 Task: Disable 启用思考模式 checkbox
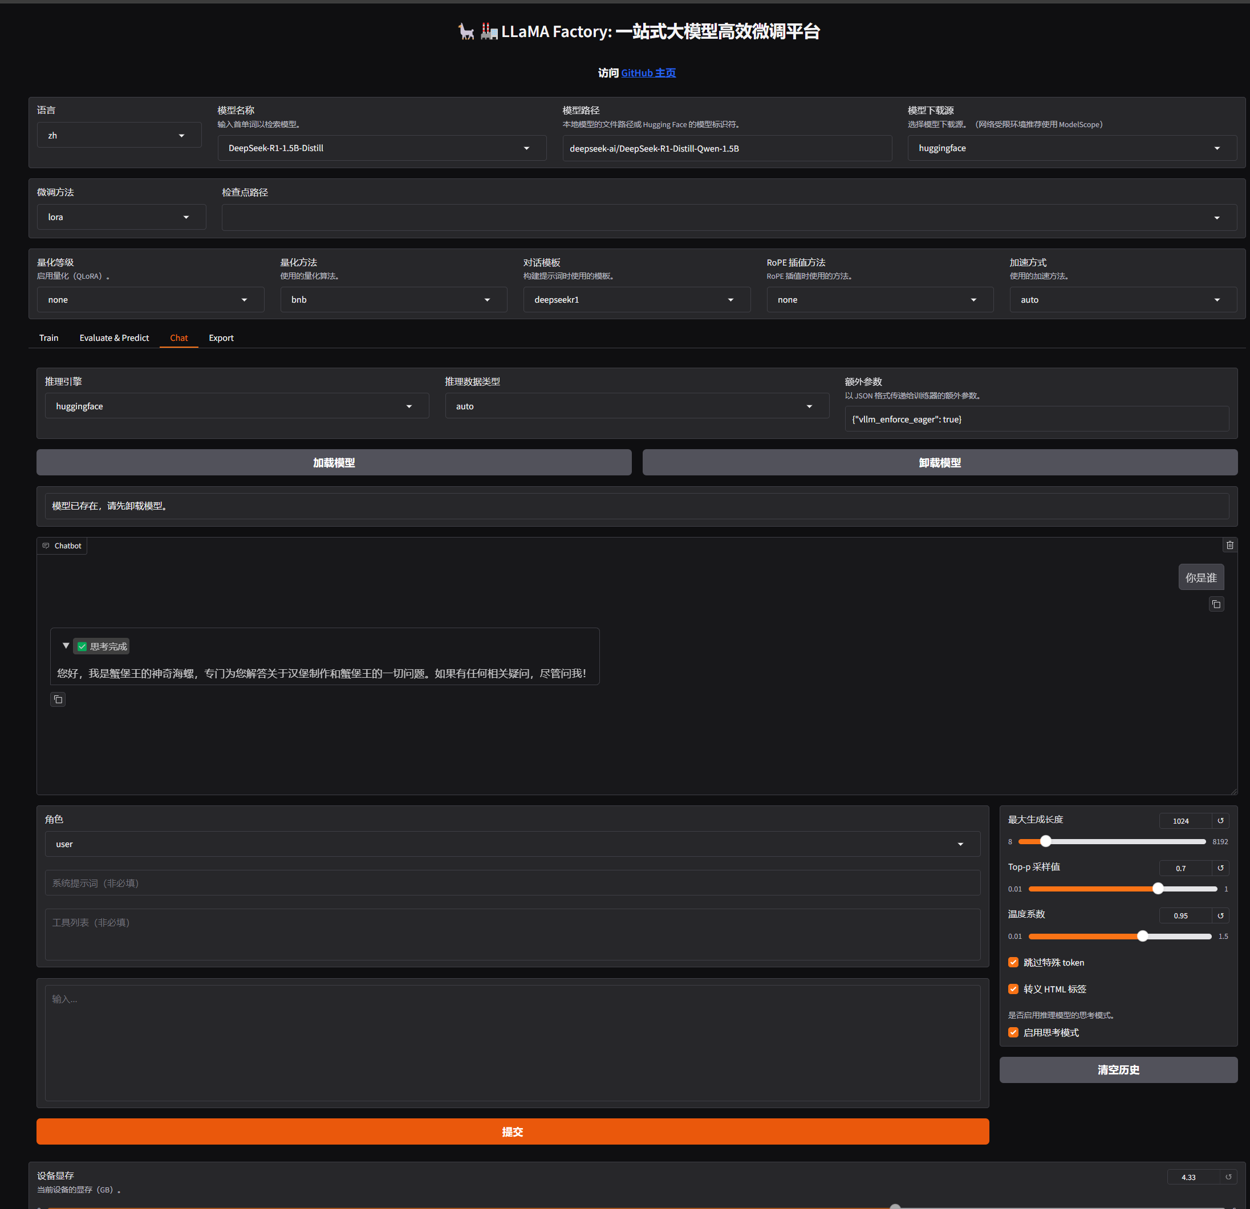point(1013,1032)
